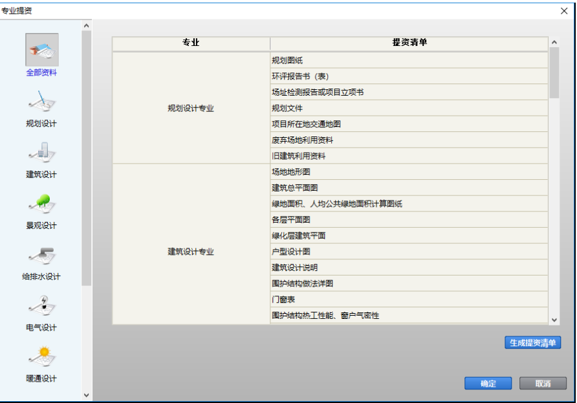Select the 规划文件 row

tap(409, 108)
